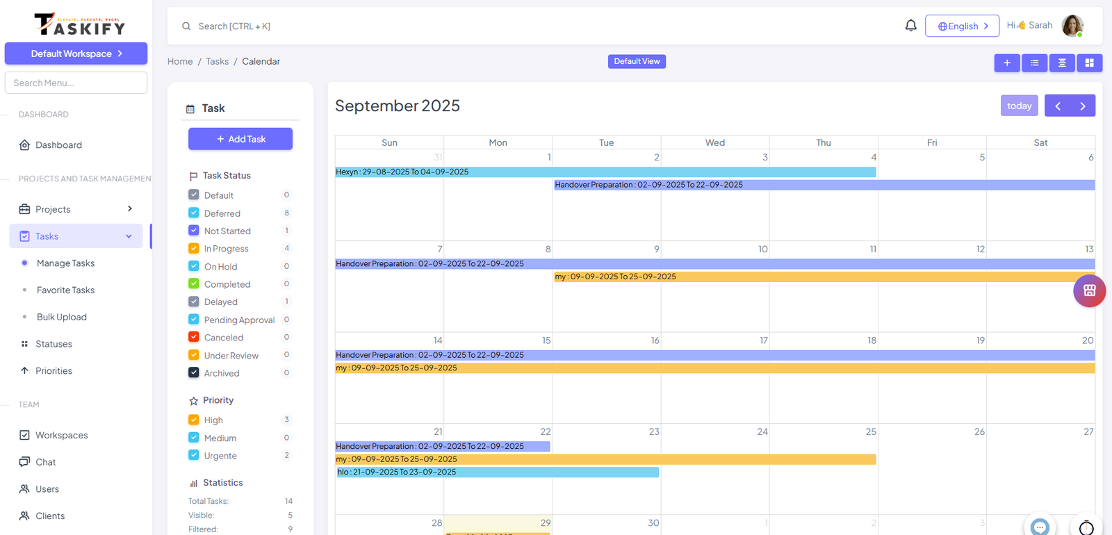Image resolution: width=1112 pixels, height=535 pixels.
Task: Go to Home breadcrumb link
Action: [x=180, y=61]
